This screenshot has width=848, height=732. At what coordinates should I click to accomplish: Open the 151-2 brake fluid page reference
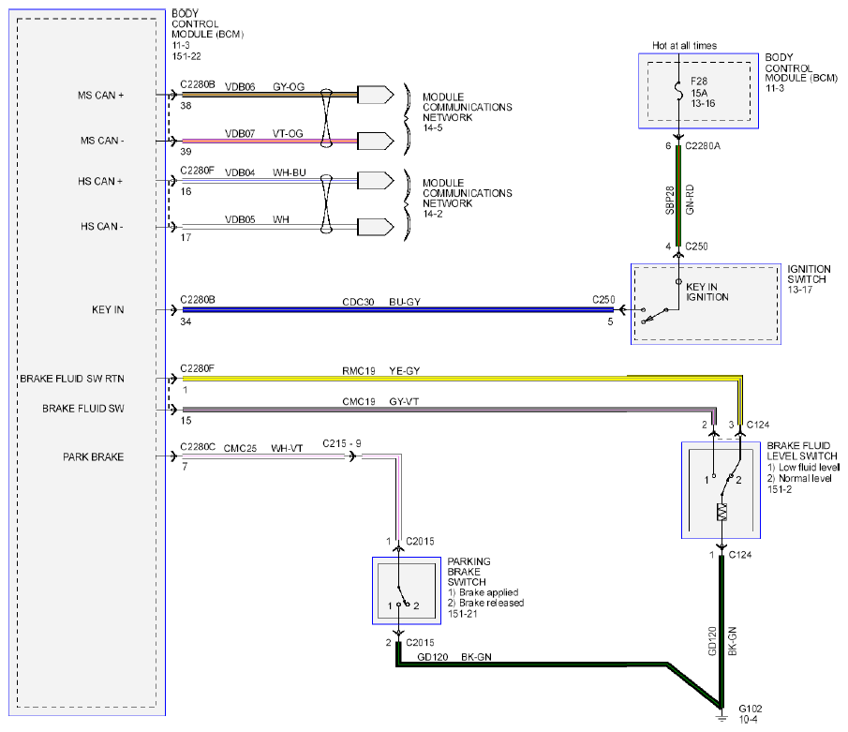(x=780, y=489)
